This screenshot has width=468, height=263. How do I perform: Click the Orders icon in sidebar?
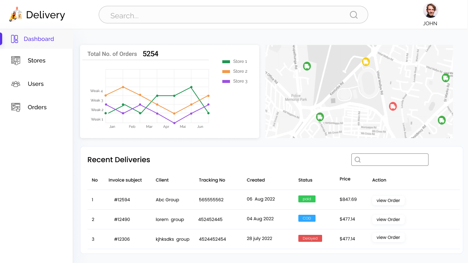pos(16,107)
